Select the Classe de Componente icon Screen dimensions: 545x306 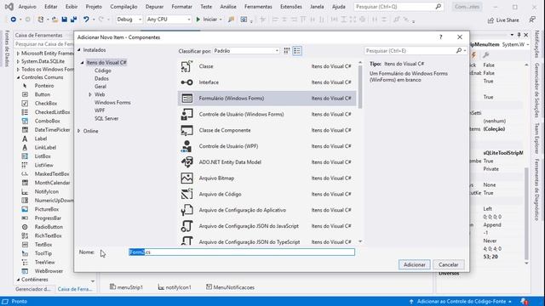click(x=186, y=130)
